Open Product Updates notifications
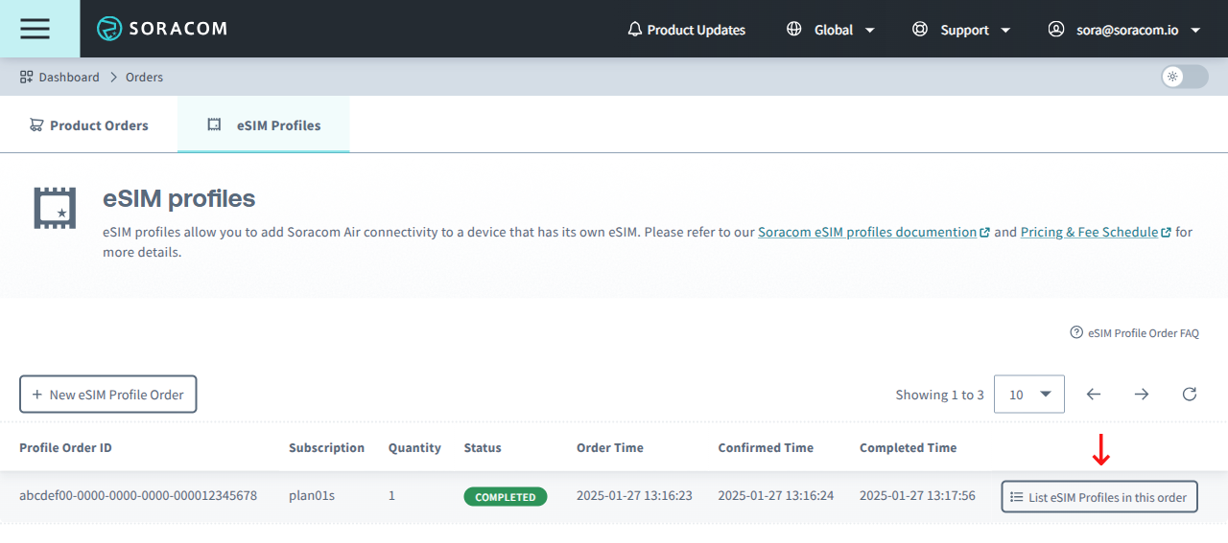The height and width of the screenshot is (543, 1228). click(686, 30)
